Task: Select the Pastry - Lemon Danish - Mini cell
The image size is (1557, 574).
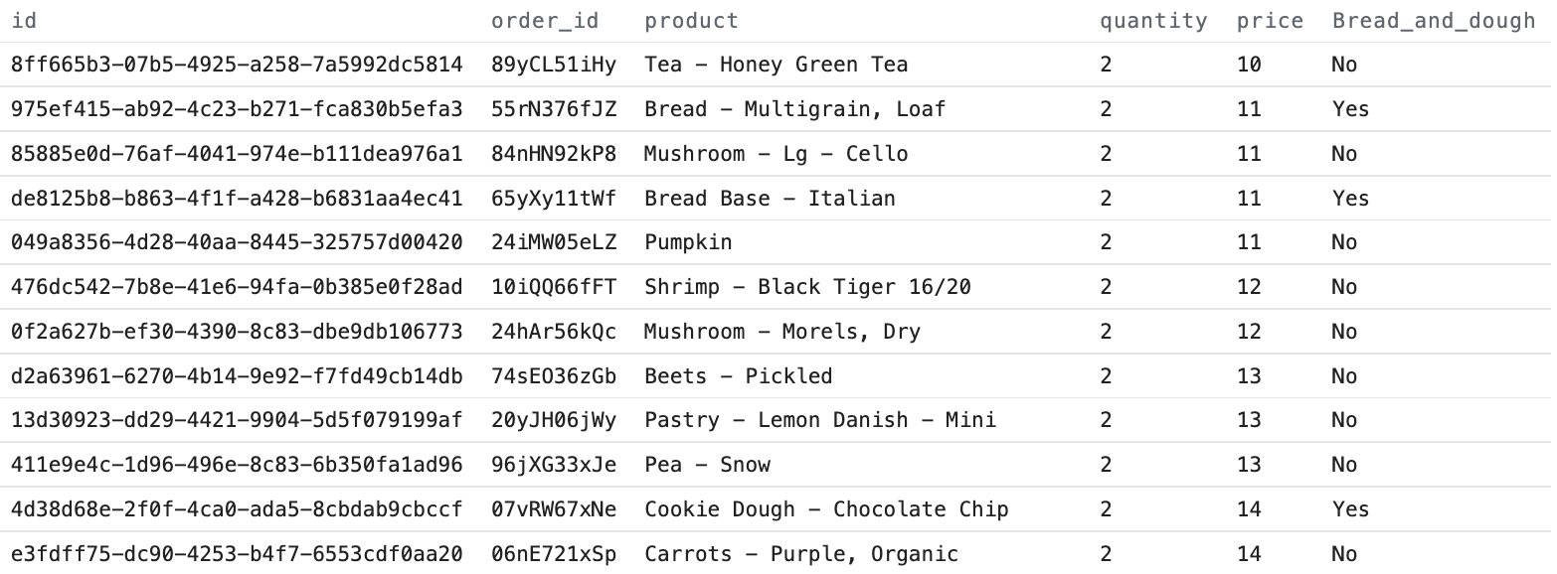Action: click(820, 421)
